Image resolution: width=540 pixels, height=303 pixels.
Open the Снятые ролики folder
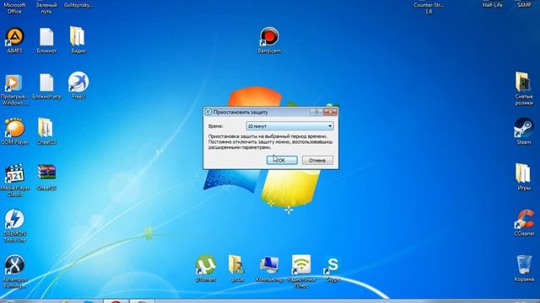coord(523,82)
